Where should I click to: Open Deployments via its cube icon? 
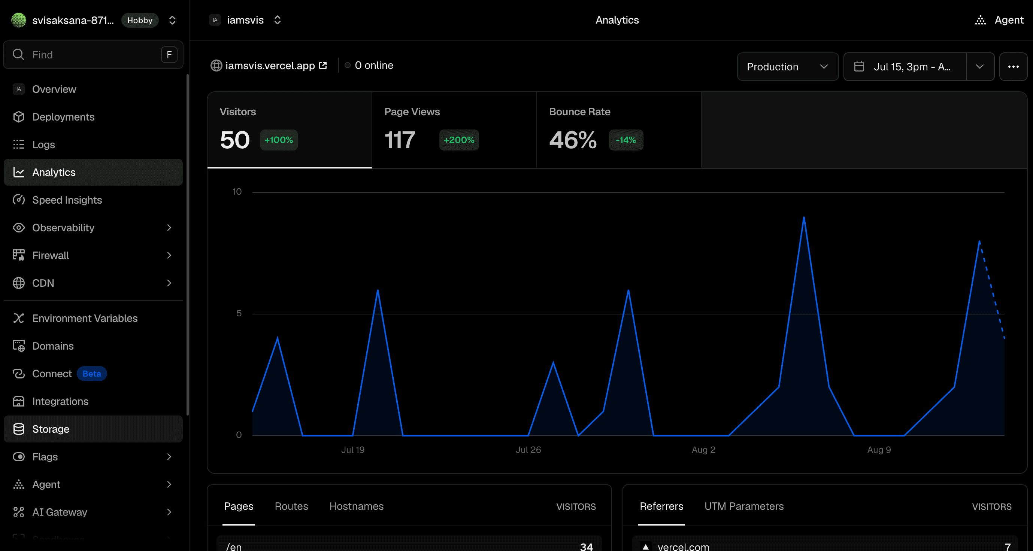pyautogui.click(x=18, y=117)
